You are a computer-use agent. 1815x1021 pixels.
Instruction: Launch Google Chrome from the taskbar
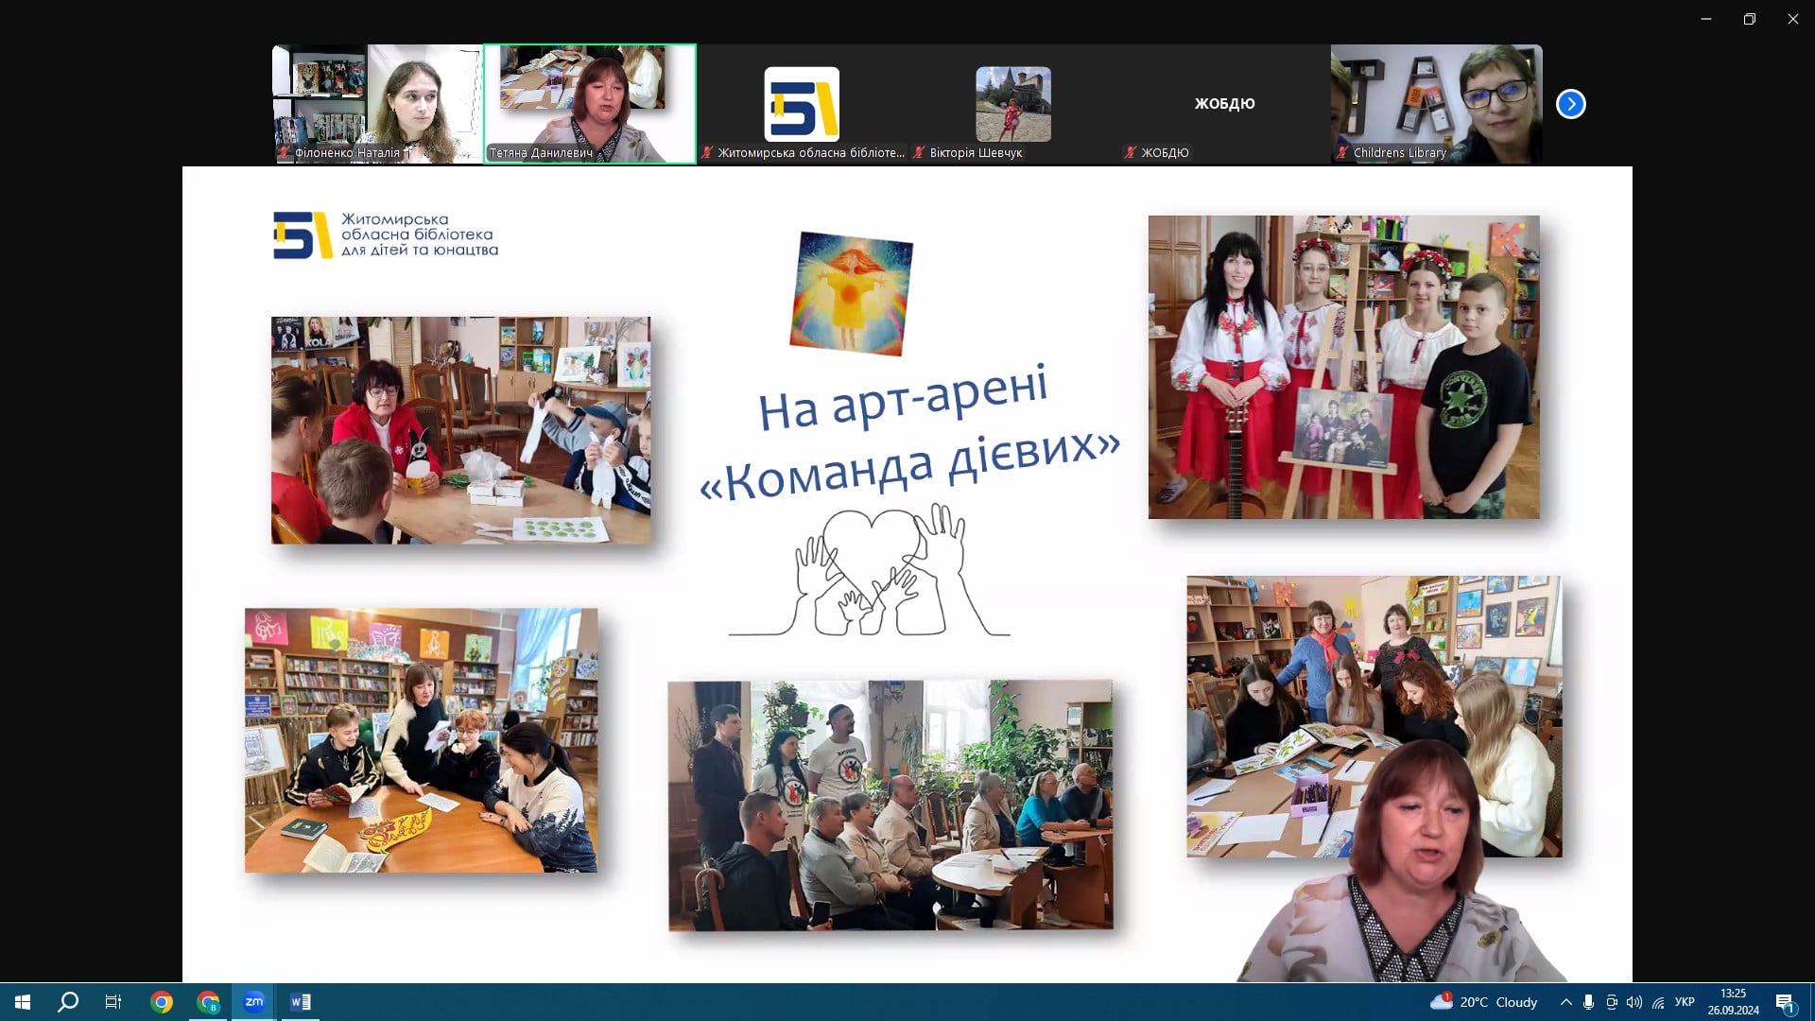162,1002
